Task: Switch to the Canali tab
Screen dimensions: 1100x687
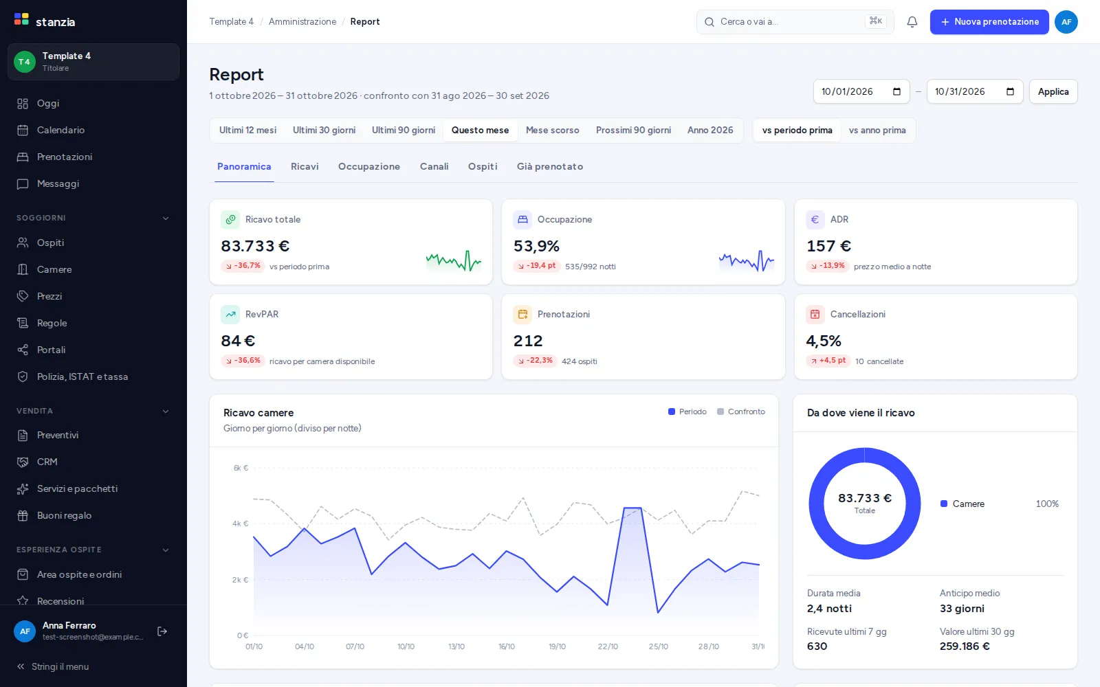Action: pos(434,166)
